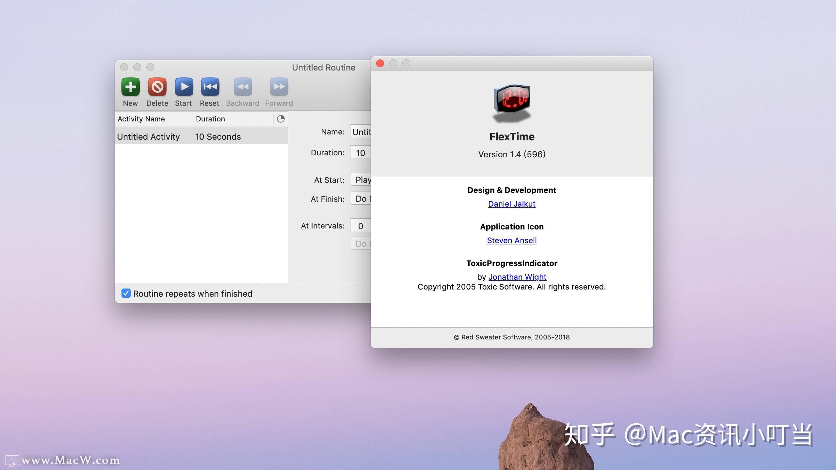
Task: Open the Jonathan Wight link
Action: pyautogui.click(x=517, y=277)
